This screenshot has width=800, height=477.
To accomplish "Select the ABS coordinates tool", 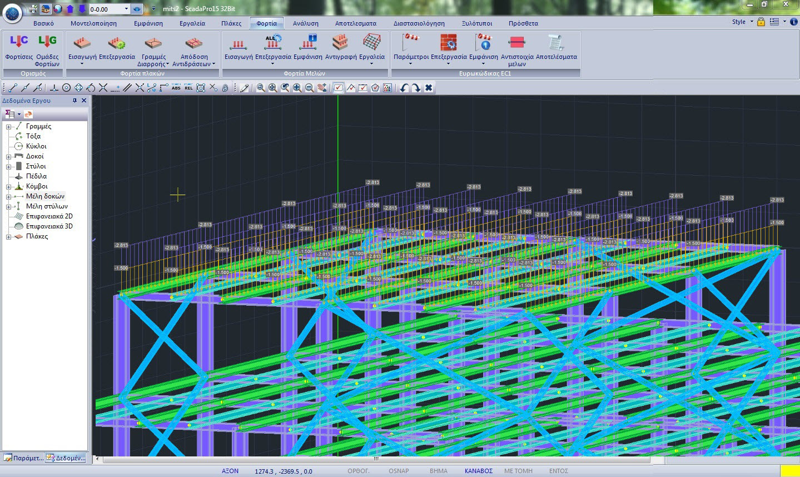I will 176,88.
